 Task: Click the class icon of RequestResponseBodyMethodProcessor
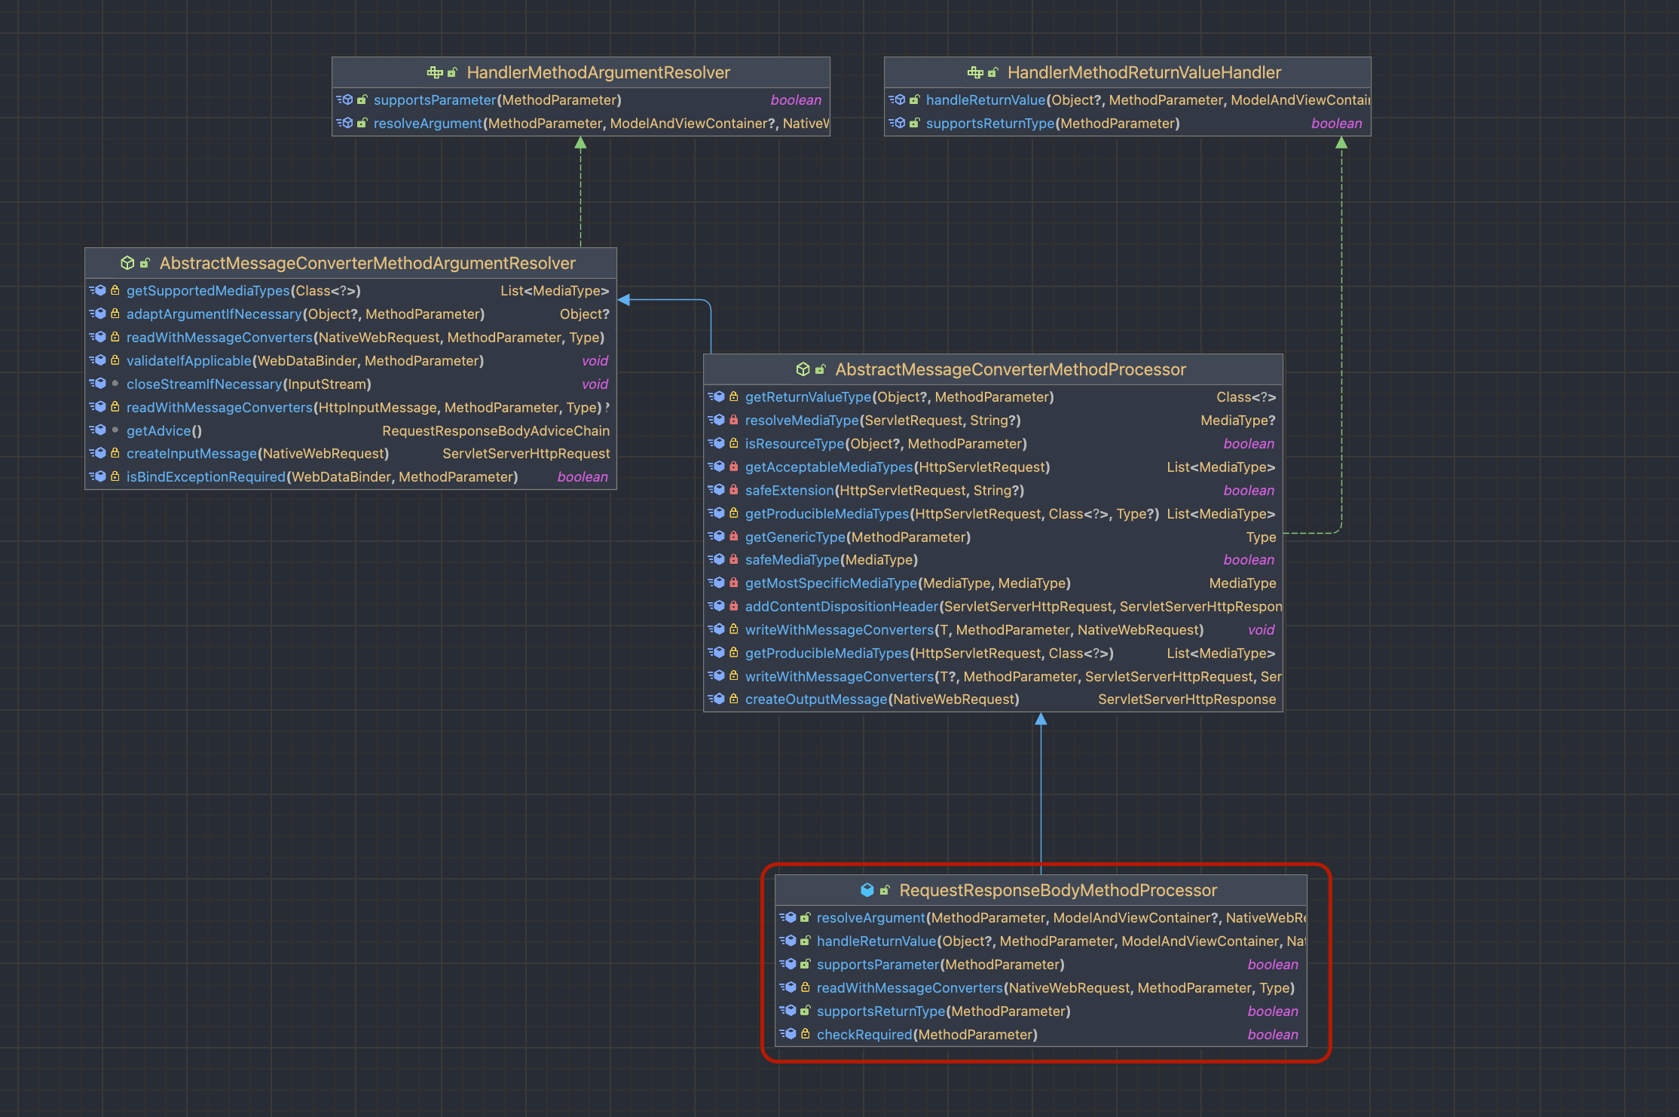coord(867,890)
